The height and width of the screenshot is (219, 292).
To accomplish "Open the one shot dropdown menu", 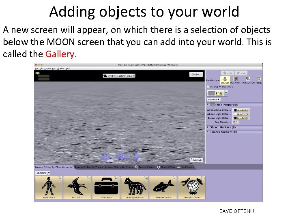I will click(x=214, y=99).
